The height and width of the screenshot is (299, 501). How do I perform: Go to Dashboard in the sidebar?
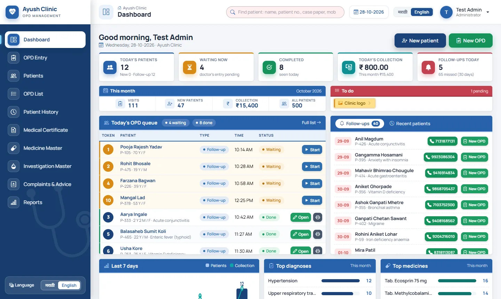(x=45, y=40)
